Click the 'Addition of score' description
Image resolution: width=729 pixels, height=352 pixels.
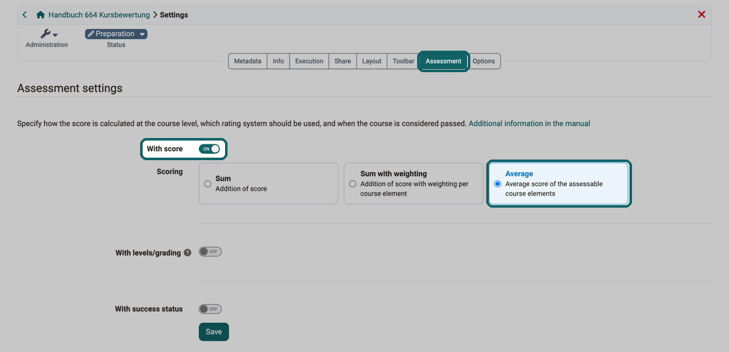pos(242,189)
